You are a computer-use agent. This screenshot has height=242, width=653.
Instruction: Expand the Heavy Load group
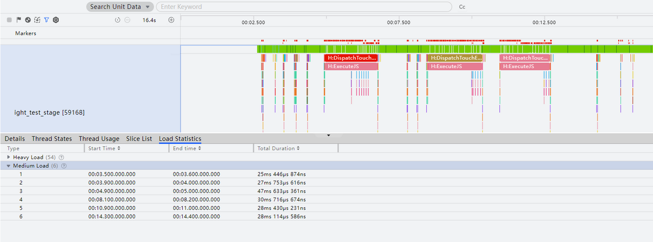[9, 157]
